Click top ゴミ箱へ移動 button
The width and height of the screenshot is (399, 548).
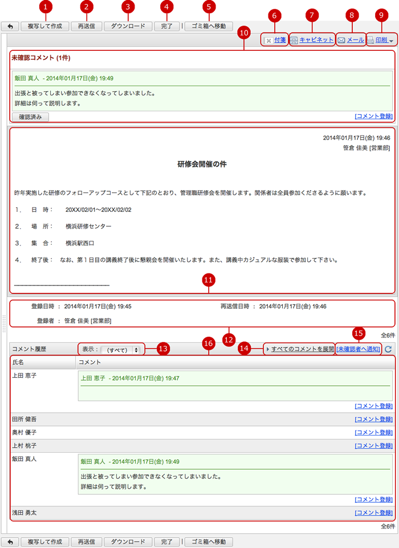point(209,26)
